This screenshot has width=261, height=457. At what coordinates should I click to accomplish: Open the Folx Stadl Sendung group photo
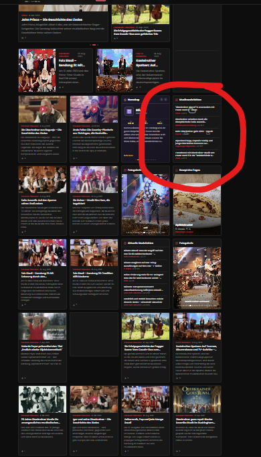(37, 70)
